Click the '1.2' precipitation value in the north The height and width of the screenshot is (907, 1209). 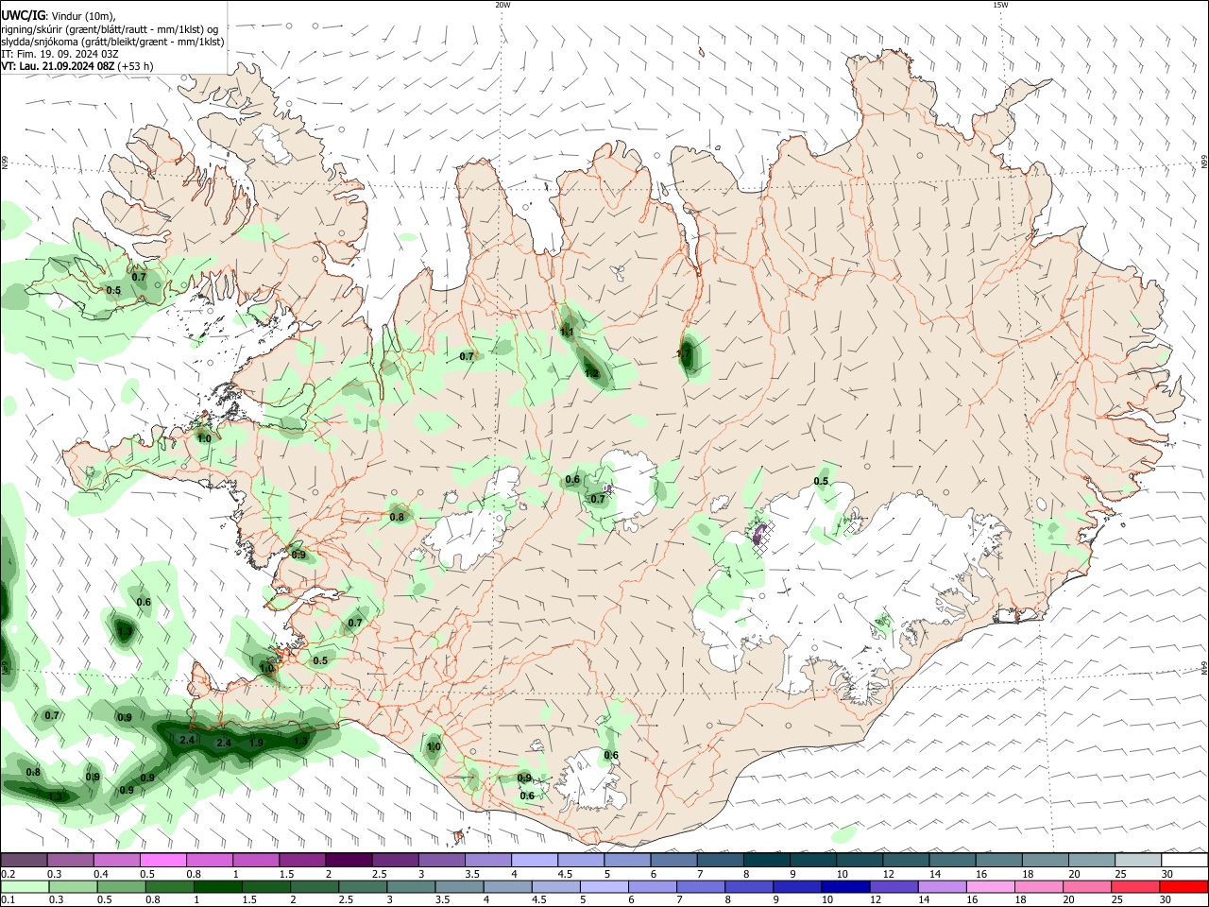point(591,374)
